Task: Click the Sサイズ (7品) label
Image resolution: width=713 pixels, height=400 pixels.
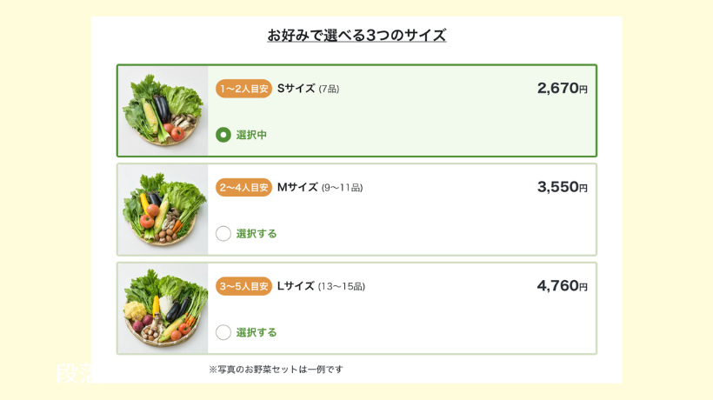Action: (x=308, y=89)
